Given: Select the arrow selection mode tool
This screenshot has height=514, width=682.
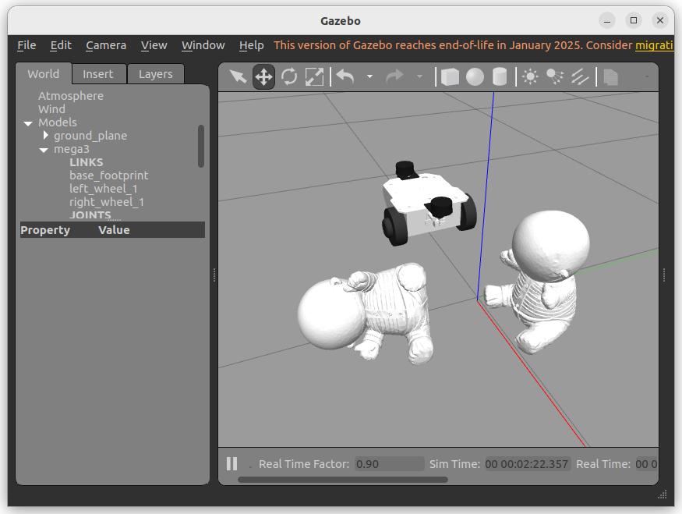Looking at the screenshot, I should click(x=239, y=76).
